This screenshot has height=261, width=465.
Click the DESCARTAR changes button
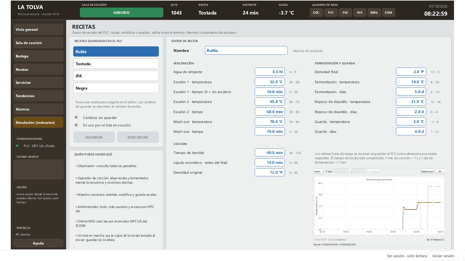pyautogui.click(x=138, y=137)
